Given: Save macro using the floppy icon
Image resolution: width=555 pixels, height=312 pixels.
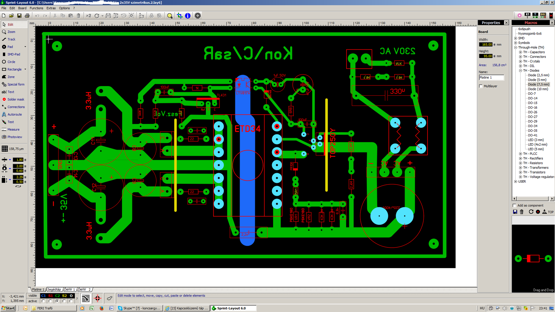Looking at the screenshot, I should point(515,212).
